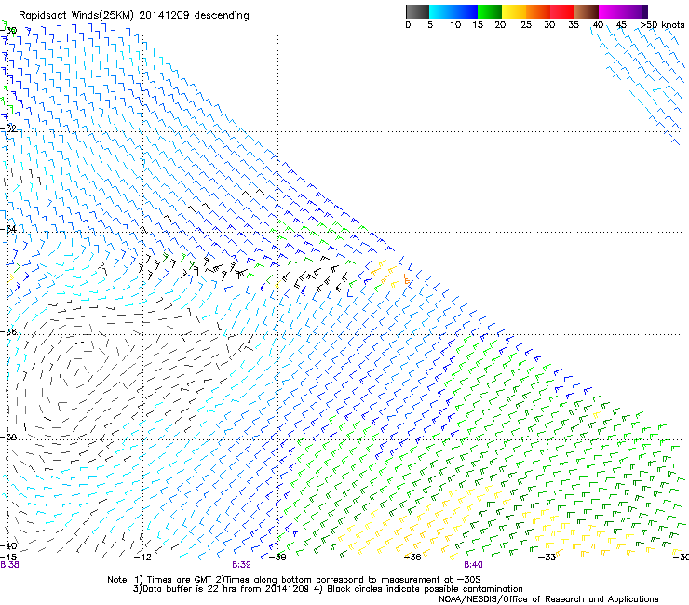
Task: Click the purple '8:39' time label
Action: tap(242, 565)
